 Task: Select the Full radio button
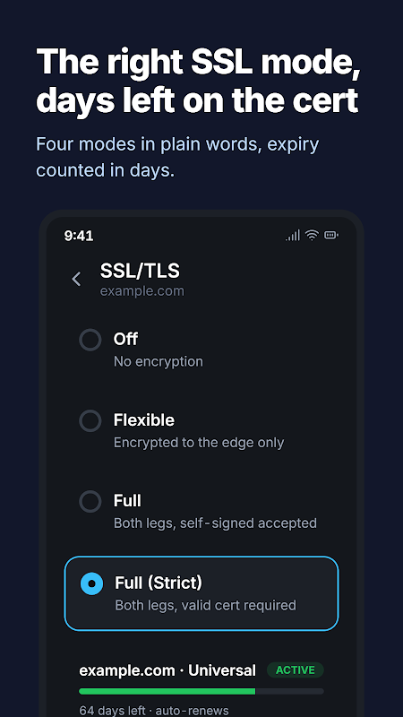coord(90,502)
